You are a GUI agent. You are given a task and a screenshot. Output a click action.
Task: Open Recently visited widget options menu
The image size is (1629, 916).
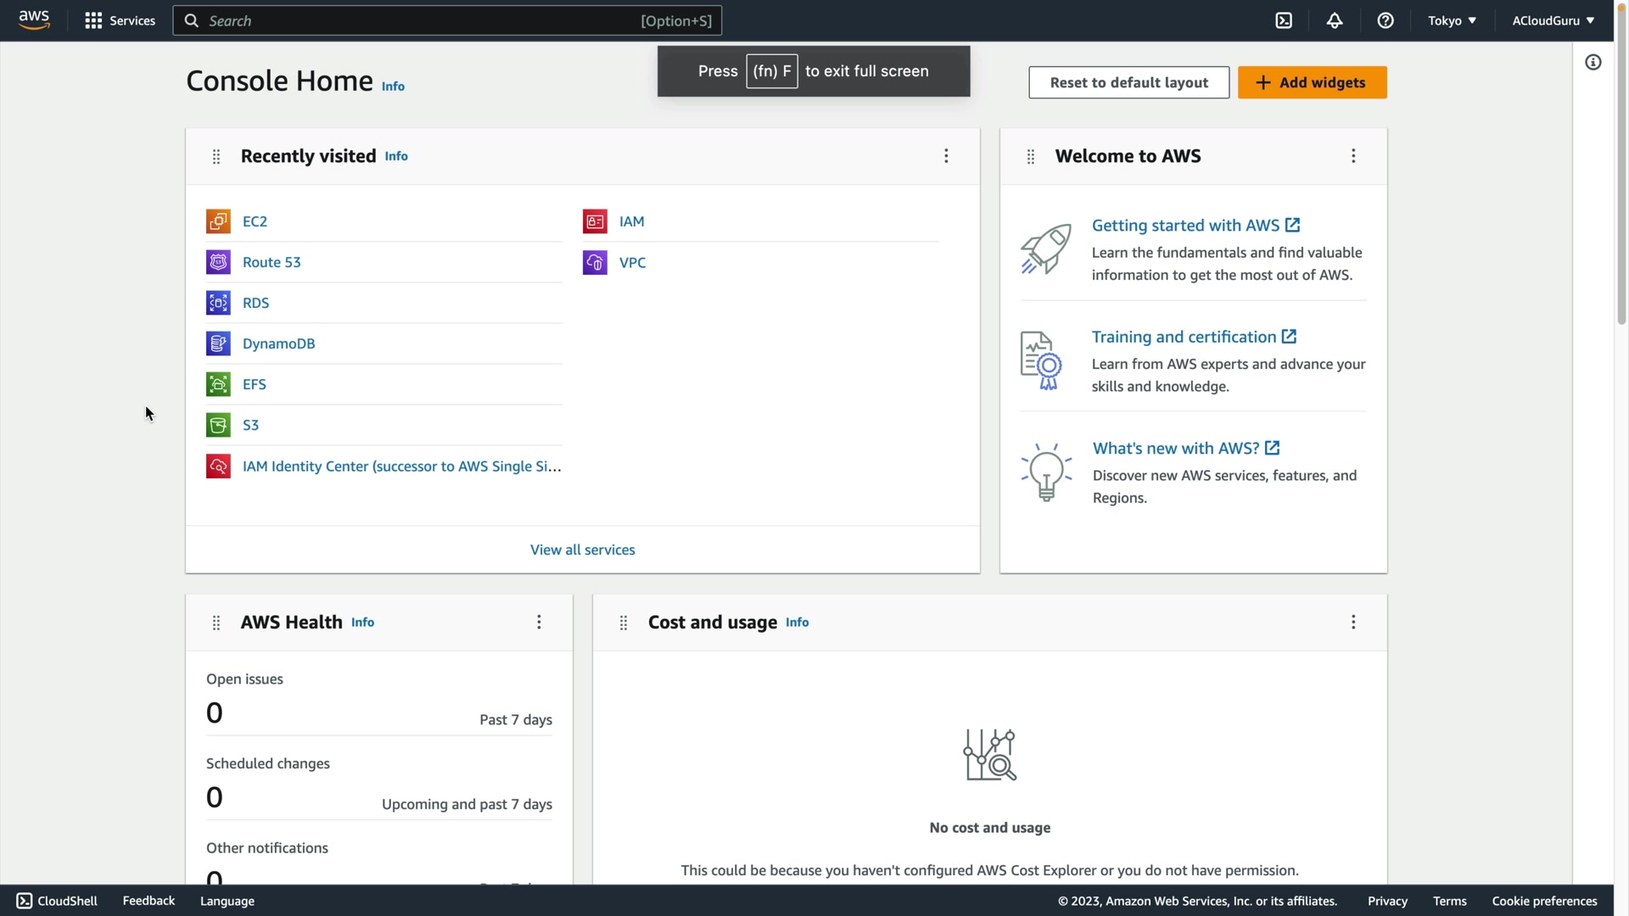(946, 156)
